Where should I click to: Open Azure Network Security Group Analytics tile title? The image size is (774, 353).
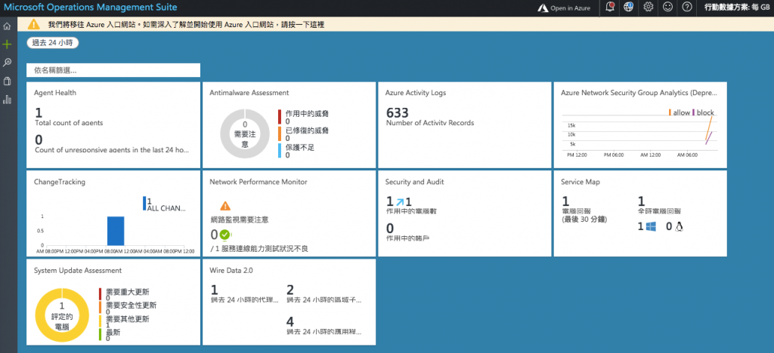coord(639,93)
